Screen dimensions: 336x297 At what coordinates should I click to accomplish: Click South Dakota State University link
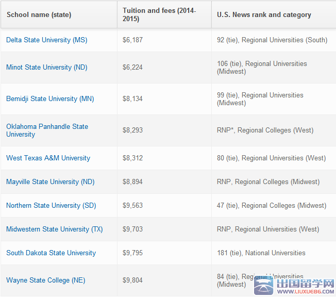coord(51,253)
